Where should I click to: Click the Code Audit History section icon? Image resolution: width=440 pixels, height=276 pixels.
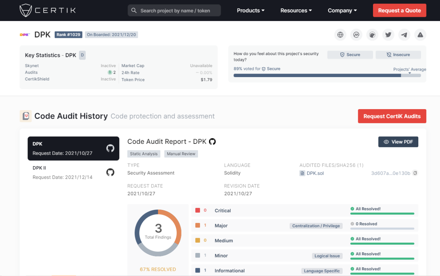[x=26, y=116]
